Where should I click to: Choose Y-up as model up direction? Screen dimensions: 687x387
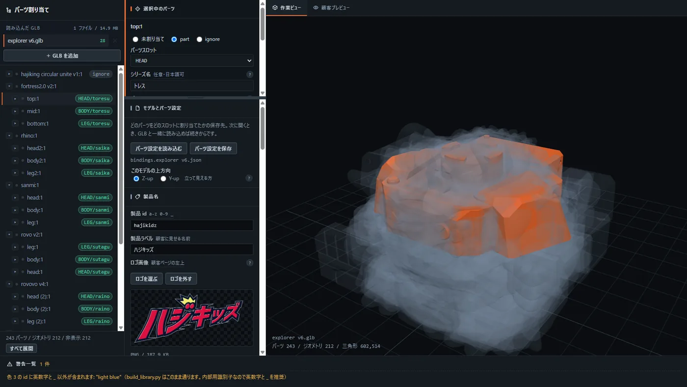pyautogui.click(x=163, y=179)
